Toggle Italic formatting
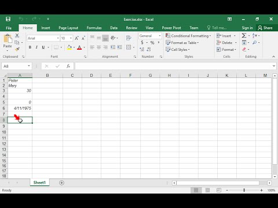The height and width of the screenshot is (208, 278). pos(36,47)
